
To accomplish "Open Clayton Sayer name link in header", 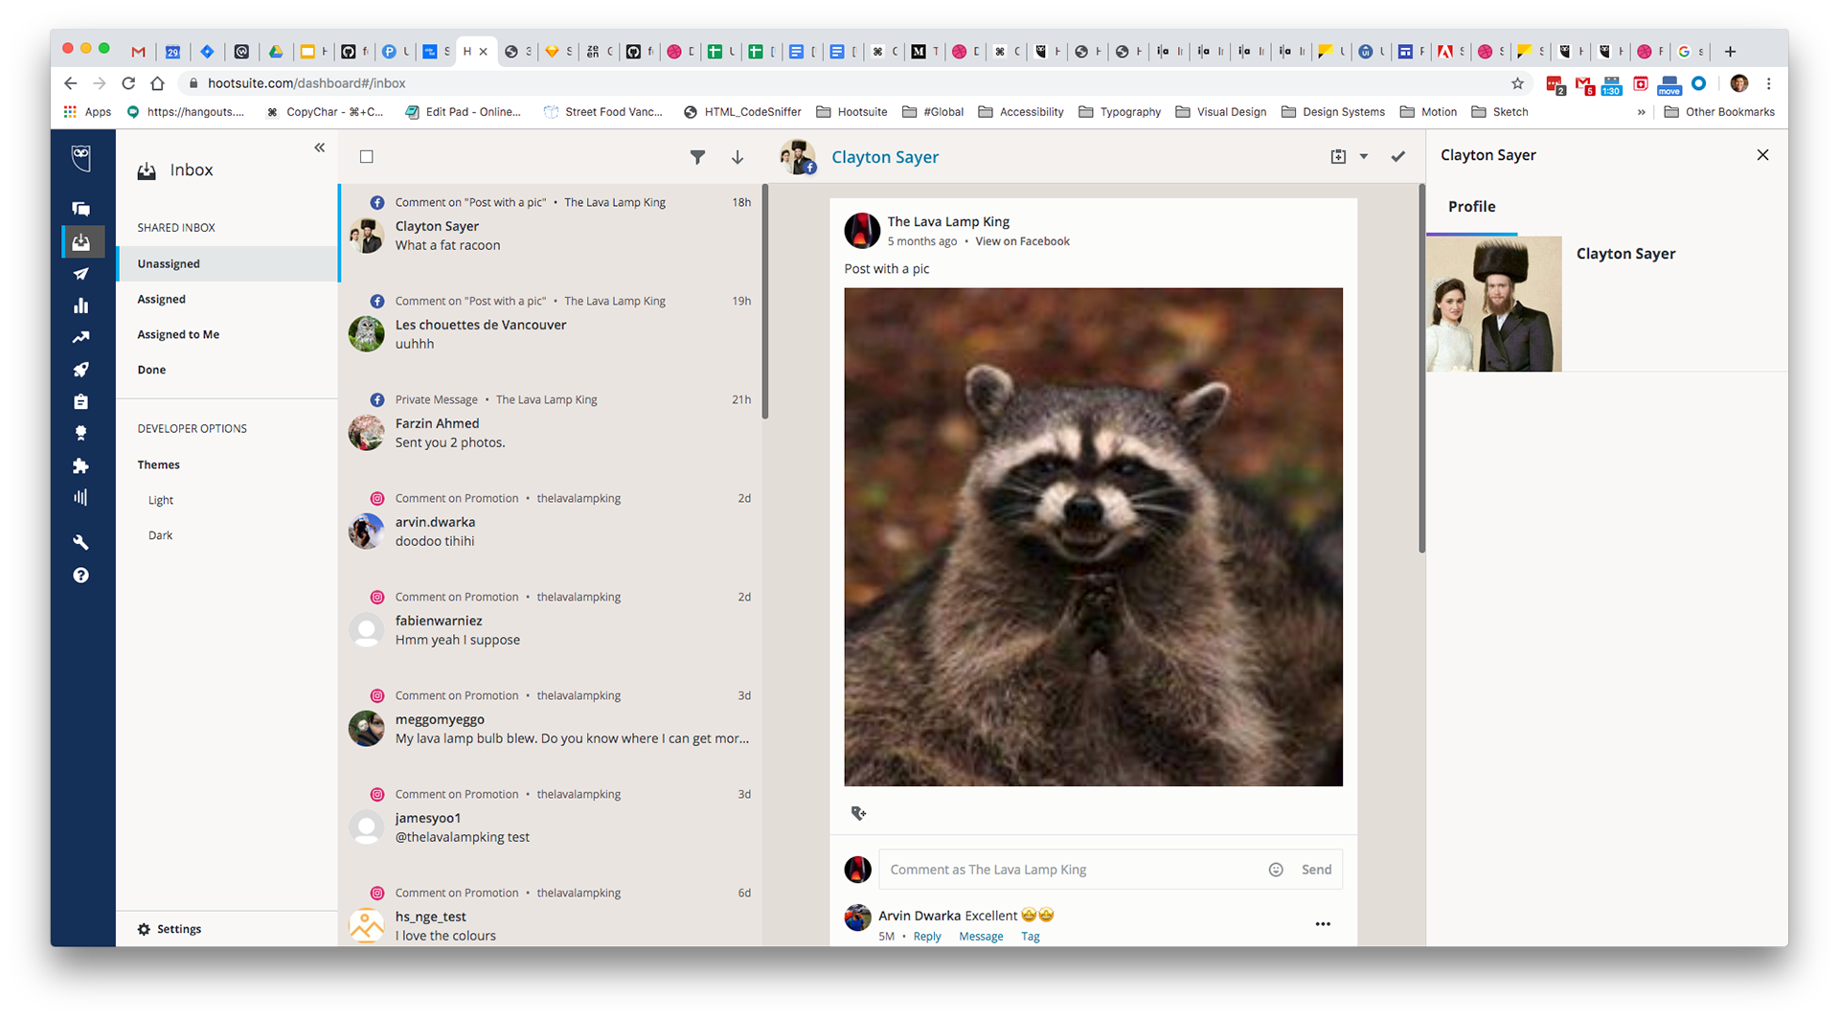I will (x=885, y=157).
